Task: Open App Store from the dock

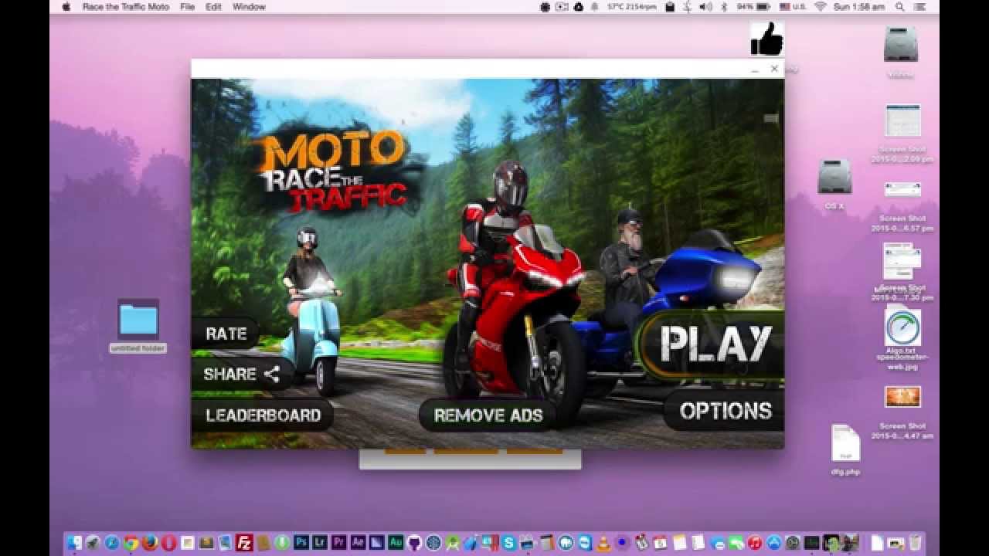Action: click(773, 543)
